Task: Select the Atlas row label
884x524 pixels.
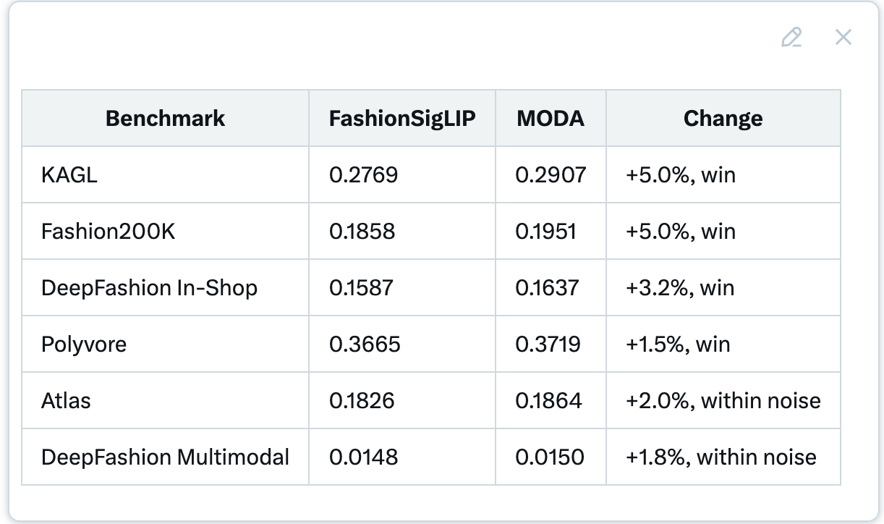Action: point(66,400)
